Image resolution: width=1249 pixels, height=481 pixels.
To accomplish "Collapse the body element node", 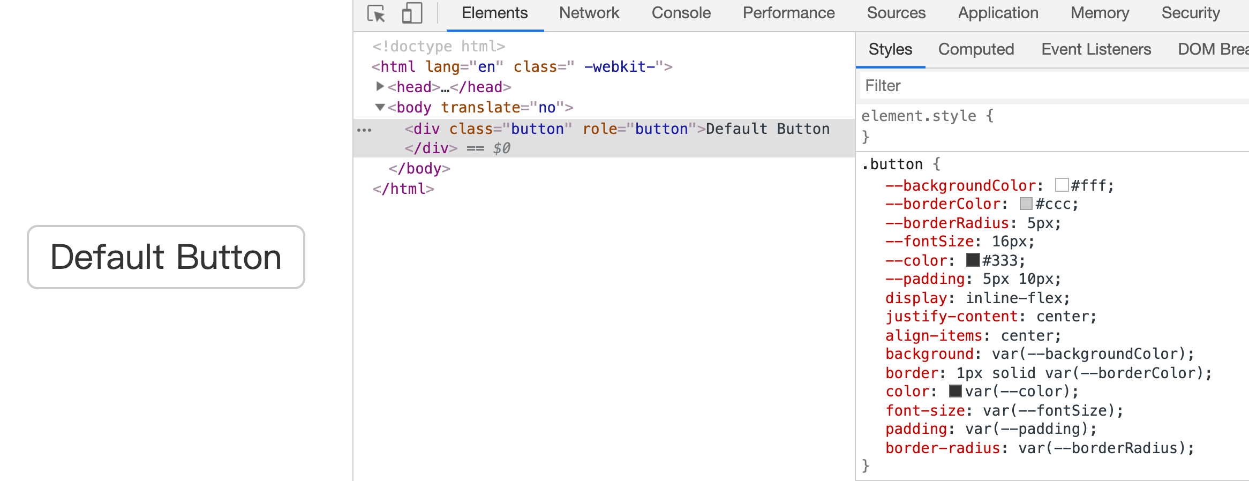I will 380,107.
